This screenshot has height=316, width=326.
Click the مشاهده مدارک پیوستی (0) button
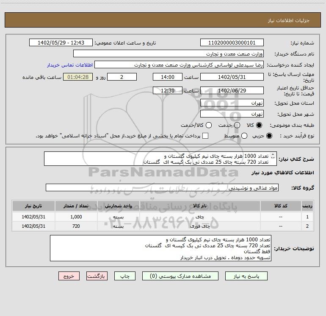tap(180, 276)
